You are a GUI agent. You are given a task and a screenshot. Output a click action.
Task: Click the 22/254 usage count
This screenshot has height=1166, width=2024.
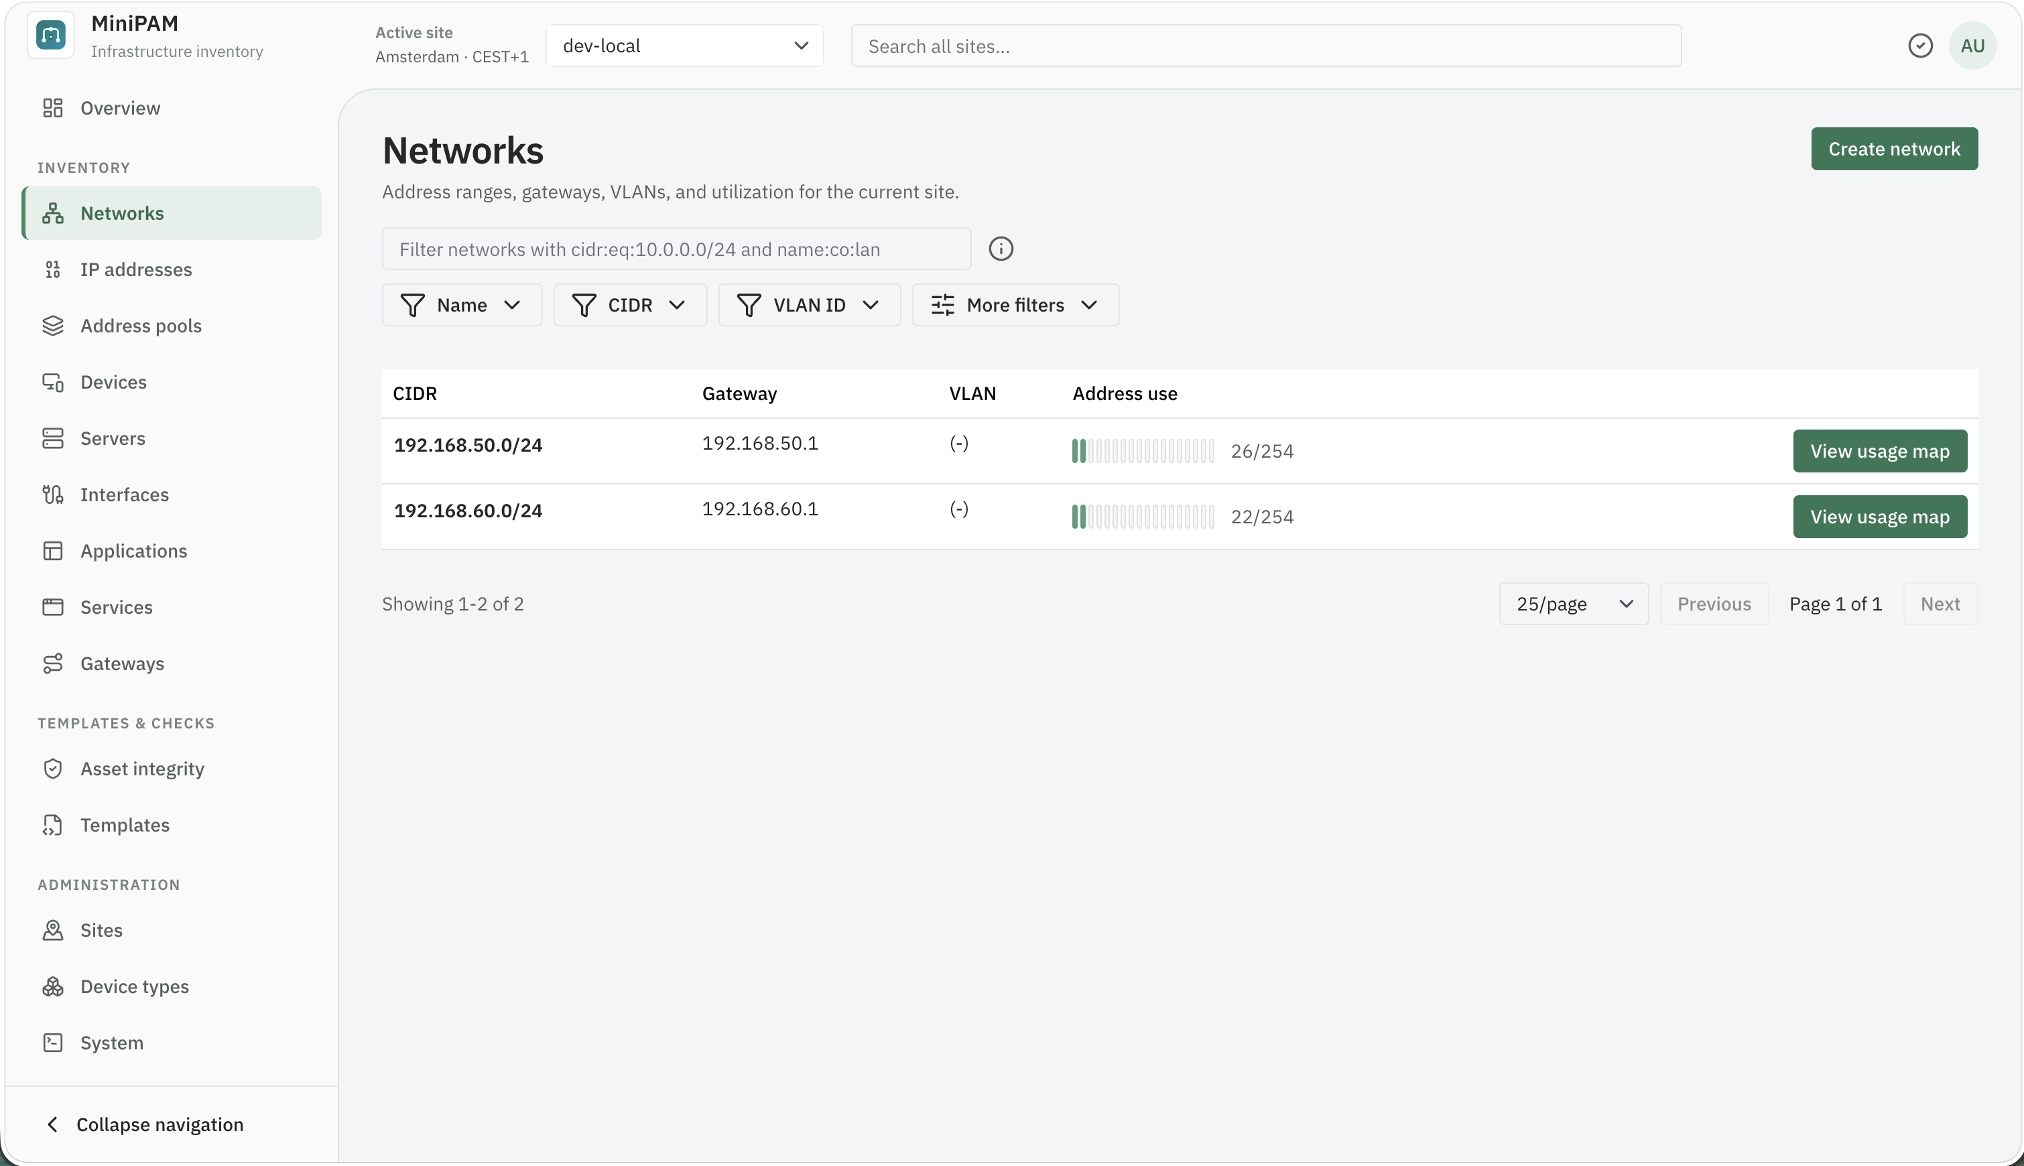[x=1262, y=517]
